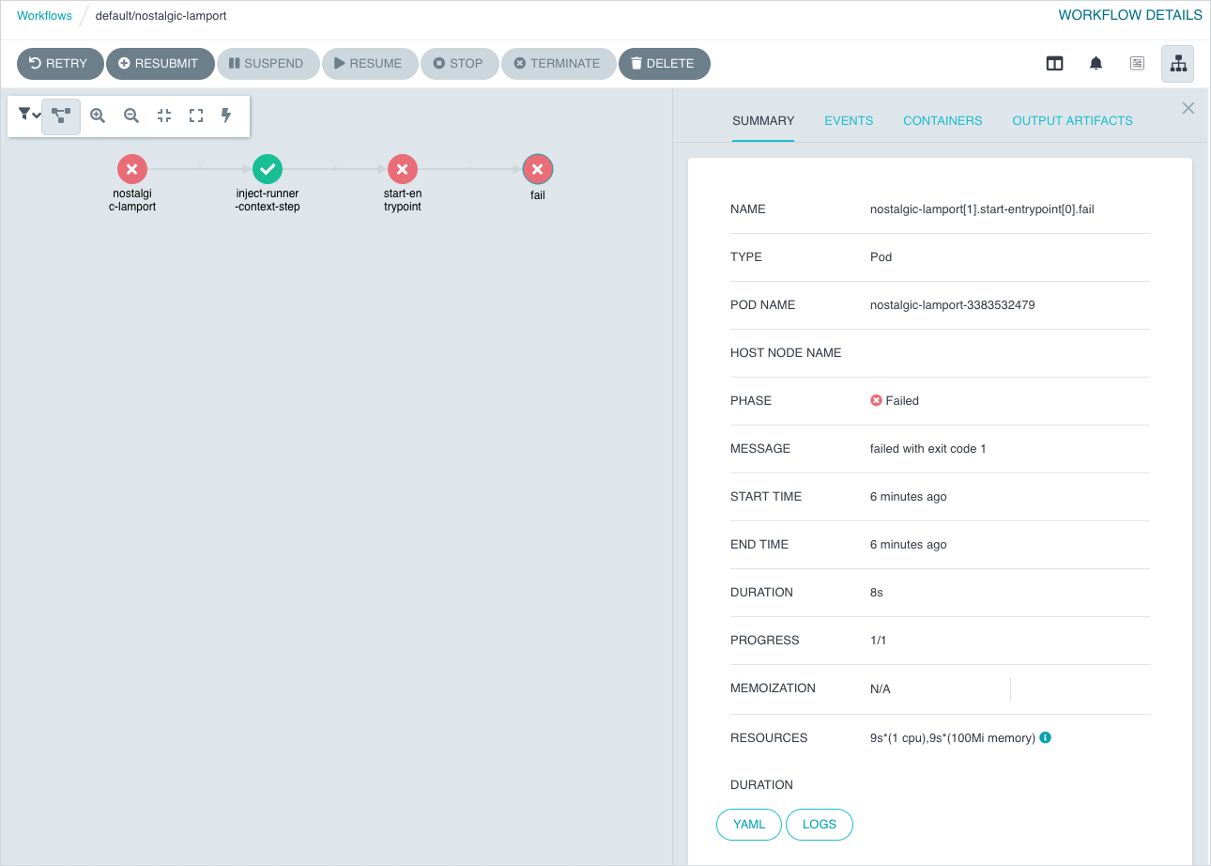Screen dimensions: 1211x866
Task: Toggle the node layout button
Action: (x=60, y=116)
